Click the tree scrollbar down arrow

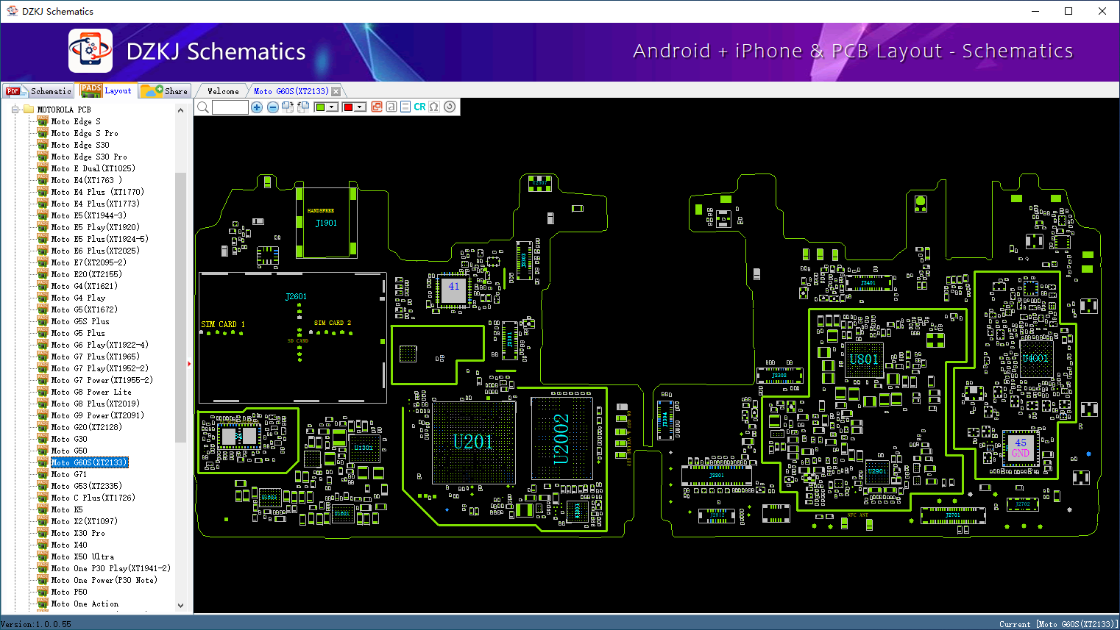[x=181, y=606]
